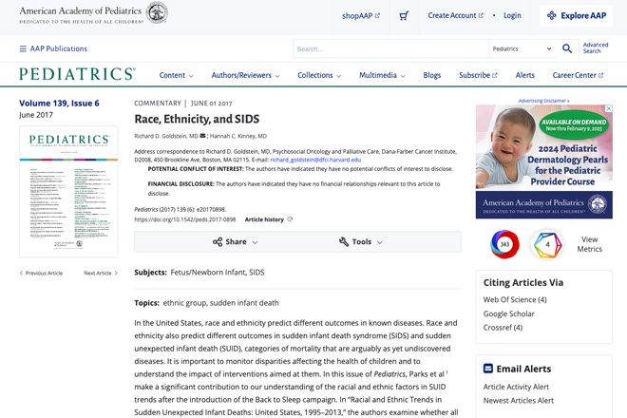Click the 'Race, Ethnicity, and SIDS' article title
627x418 pixels.
pos(197,119)
